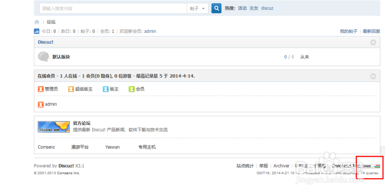Open the new member admin profile link
The image size is (385, 193).
click(x=150, y=31)
